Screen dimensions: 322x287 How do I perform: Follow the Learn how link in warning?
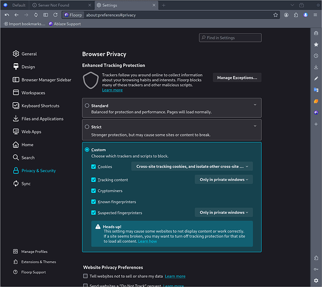[x=148, y=241]
